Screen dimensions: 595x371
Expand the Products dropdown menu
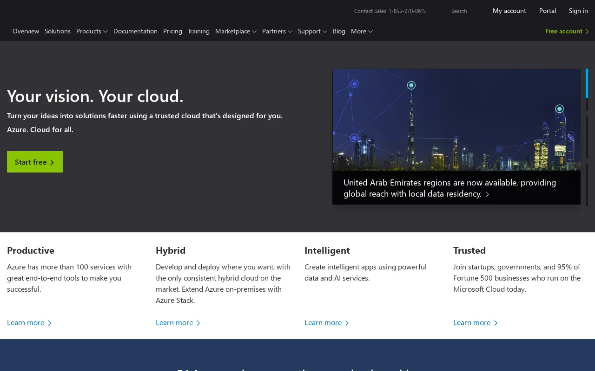(x=92, y=31)
